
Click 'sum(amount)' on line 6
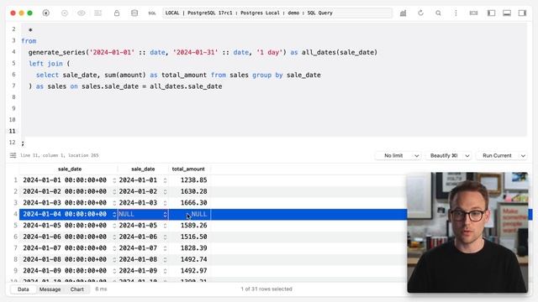click(125, 75)
